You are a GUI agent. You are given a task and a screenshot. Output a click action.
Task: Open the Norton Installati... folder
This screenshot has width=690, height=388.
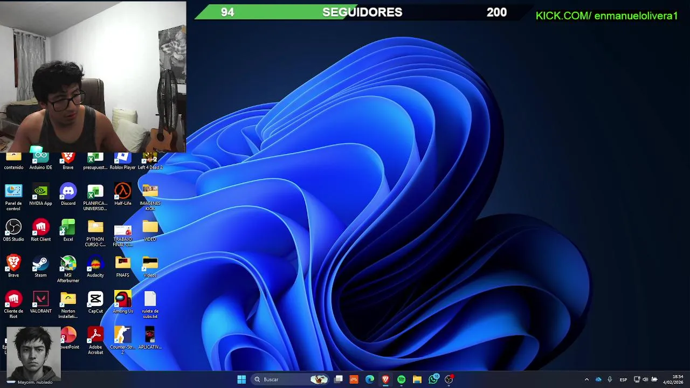(68, 305)
